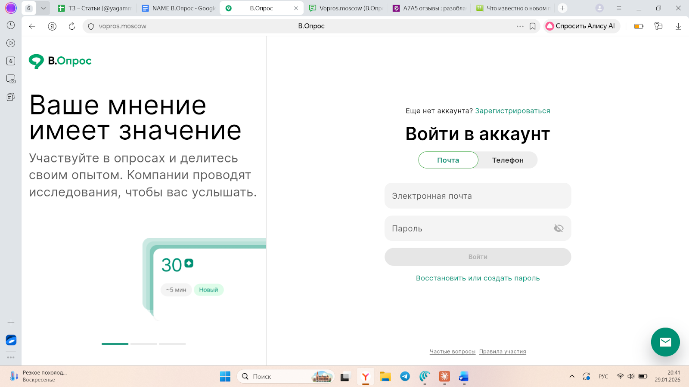Open the address bar settings via three dots

pyautogui.click(x=520, y=26)
